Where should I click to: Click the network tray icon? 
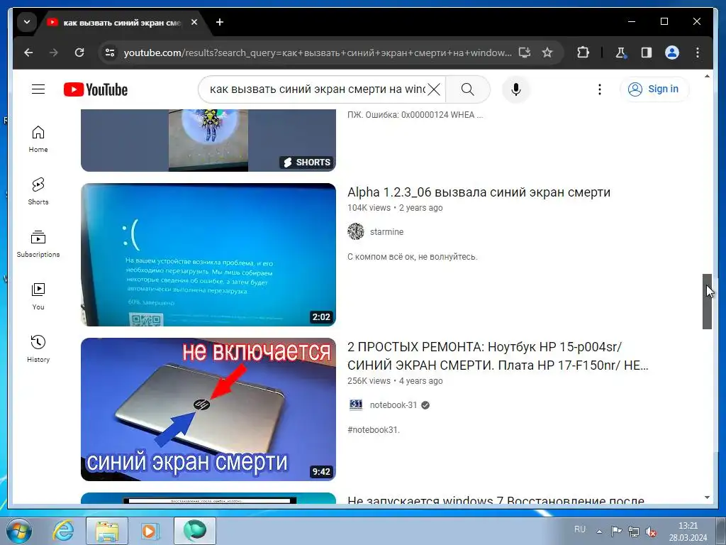coord(633,532)
